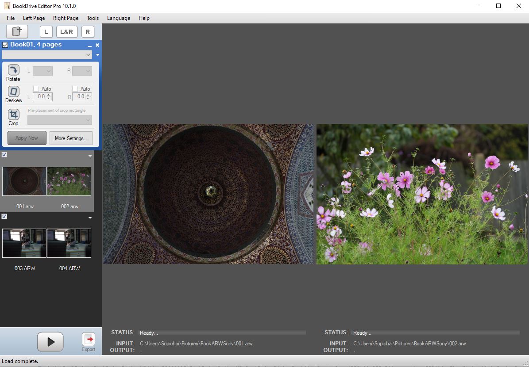Select the 002.arw thumbnail

pos(69,181)
